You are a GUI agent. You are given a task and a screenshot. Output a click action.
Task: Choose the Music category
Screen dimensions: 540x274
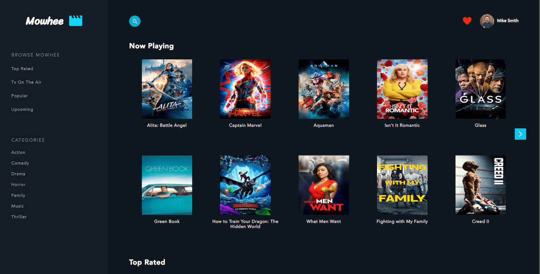point(18,206)
